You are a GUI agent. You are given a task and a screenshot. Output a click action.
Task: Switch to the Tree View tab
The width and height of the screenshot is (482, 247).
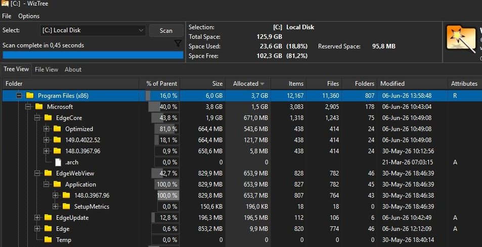click(x=16, y=69)
